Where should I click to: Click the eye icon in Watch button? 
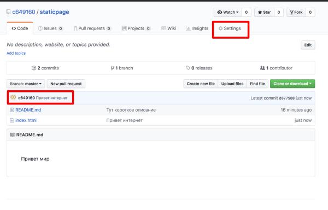tap(220, 13)
